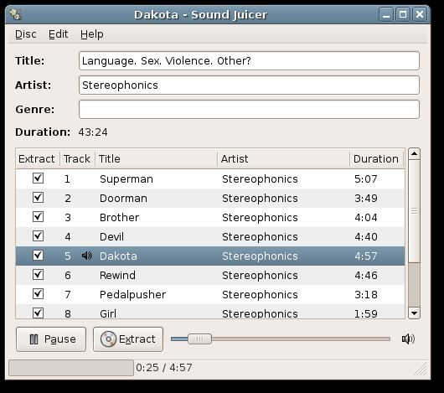Open the Edit menu

click(x=59, y=34)
